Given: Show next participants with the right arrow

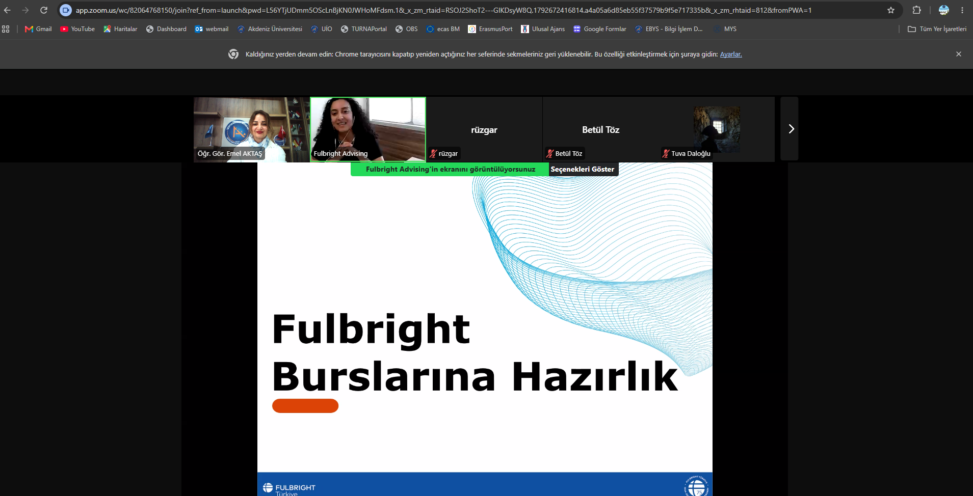Looking at the screenshot, I should (x=790, y=129).
